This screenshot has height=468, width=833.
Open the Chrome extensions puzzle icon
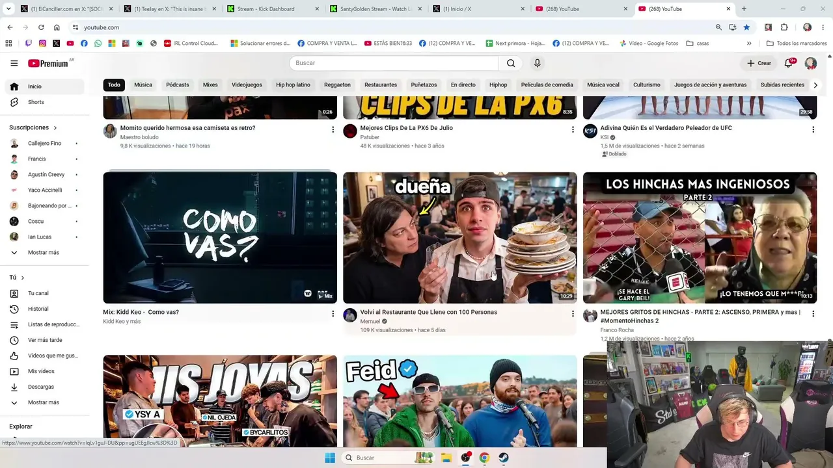784,27
